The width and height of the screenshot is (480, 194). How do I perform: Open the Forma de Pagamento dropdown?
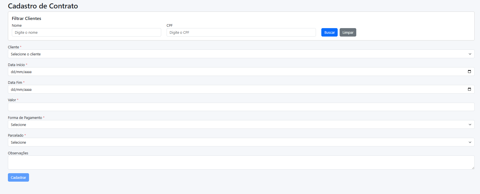(x=241, y=125)
